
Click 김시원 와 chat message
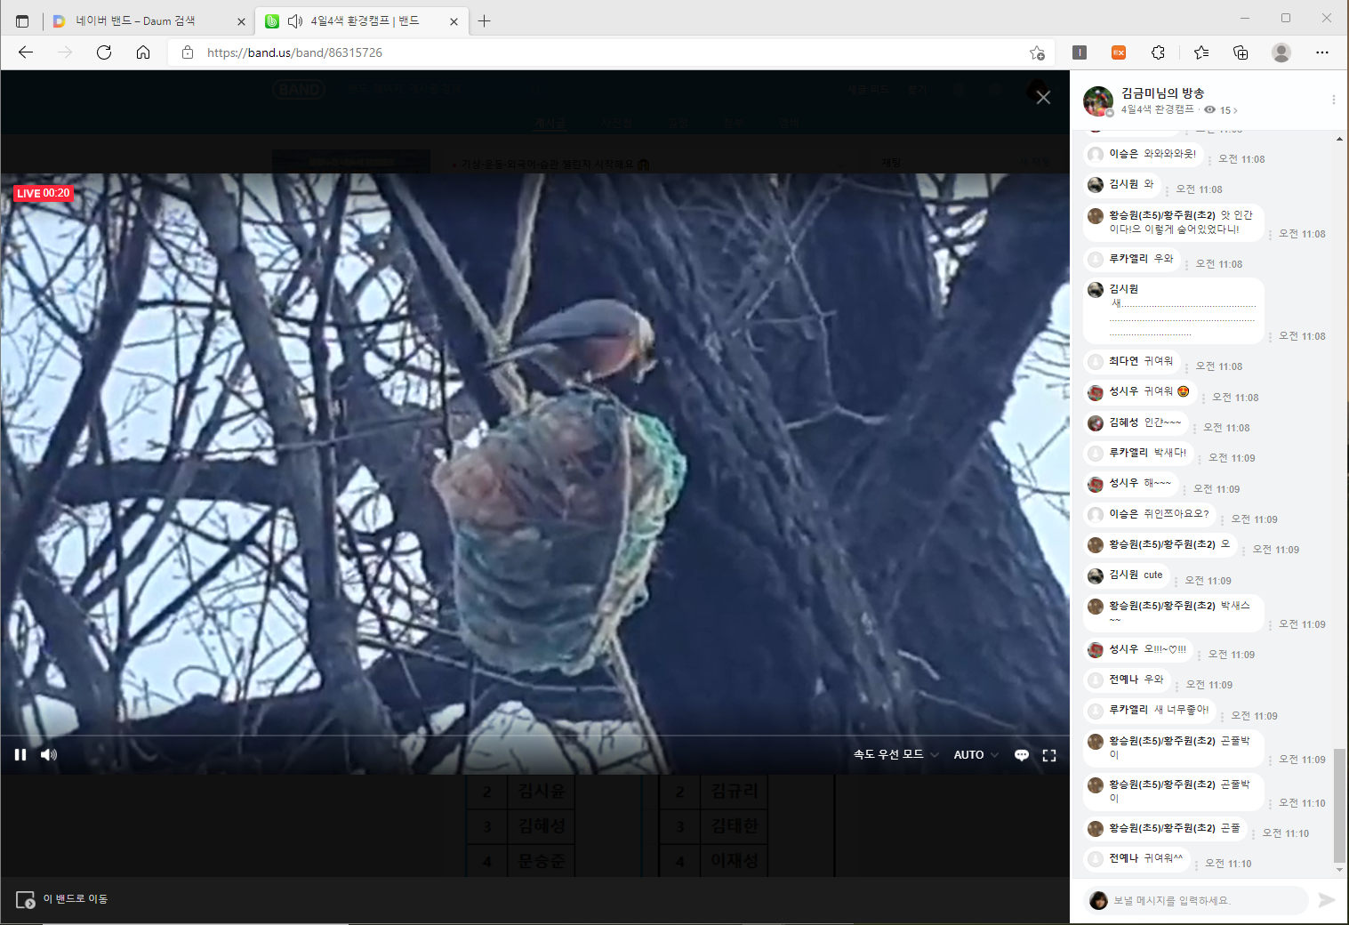tap(1122, 184)
